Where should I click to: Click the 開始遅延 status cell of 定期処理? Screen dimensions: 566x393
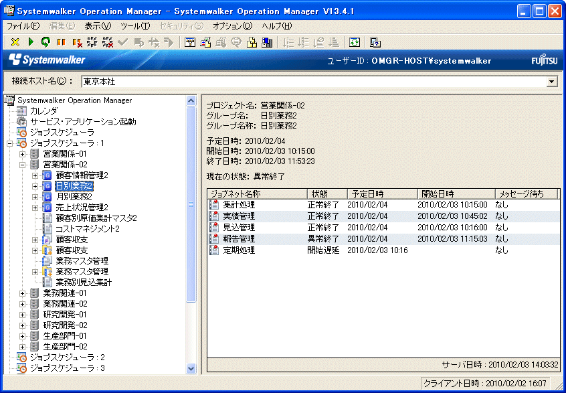point(323,250)
